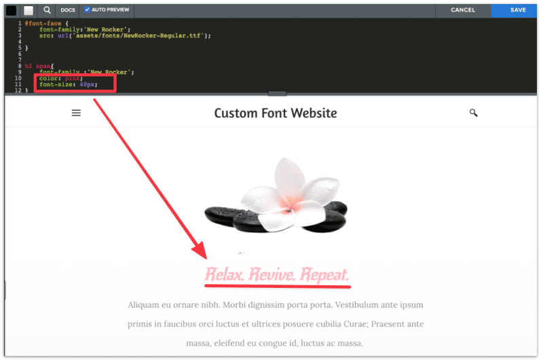Click the flower and stones image
Image resolution: width=543 pixels, height=362 pixels.
pos(275,197)
